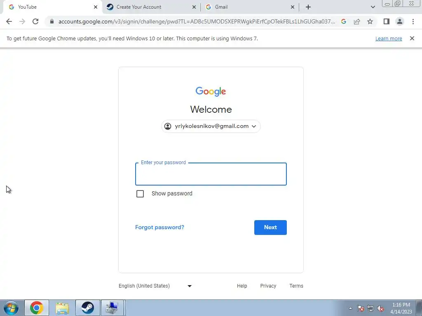Go back to the previous page
Screen dimensions: 422x316
[9, 21]
